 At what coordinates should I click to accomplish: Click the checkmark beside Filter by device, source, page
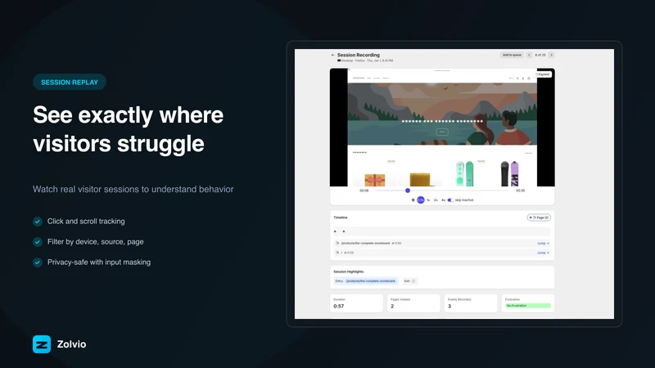[38, 242]
